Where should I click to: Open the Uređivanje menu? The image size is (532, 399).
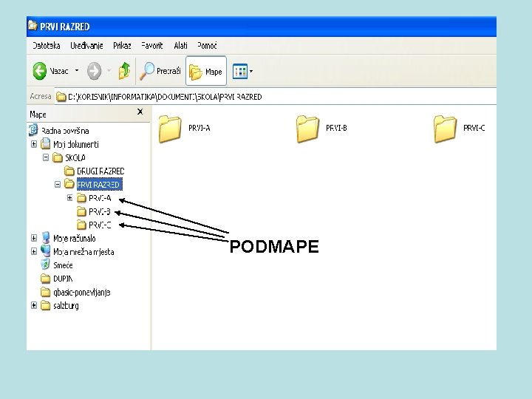[x=86, y=46]
